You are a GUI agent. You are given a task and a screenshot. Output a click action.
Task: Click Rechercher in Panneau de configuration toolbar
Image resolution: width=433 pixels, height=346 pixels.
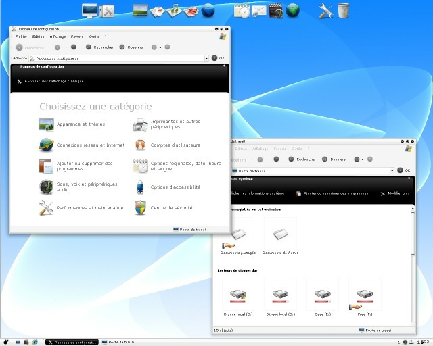(x=99, y=47)
